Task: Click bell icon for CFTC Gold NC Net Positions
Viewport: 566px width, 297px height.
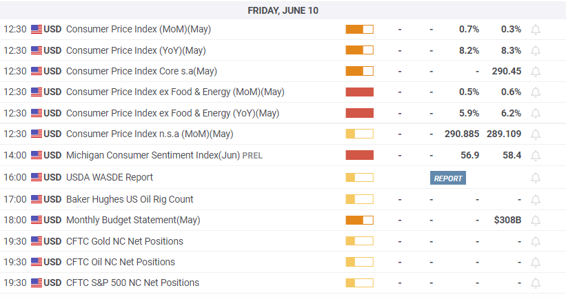Action: (535, 242)
